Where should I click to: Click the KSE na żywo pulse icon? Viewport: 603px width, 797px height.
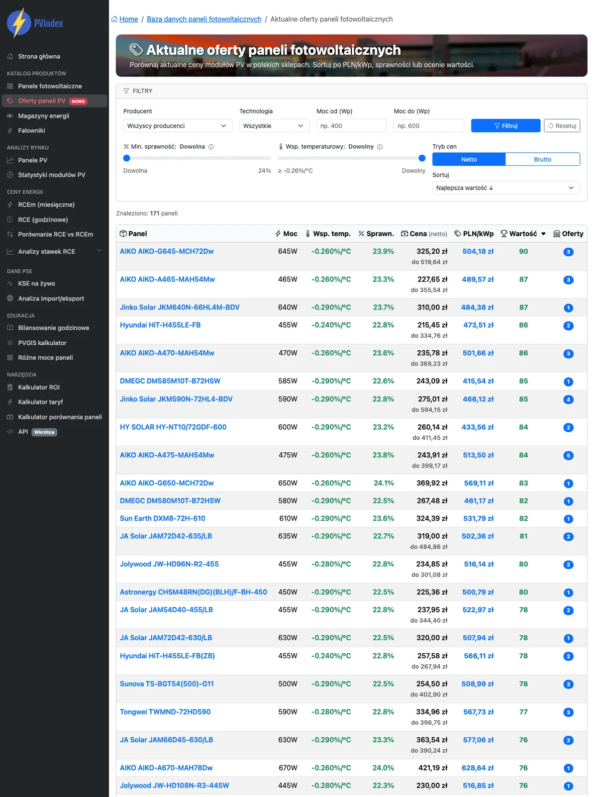click(x=10, y=283)
